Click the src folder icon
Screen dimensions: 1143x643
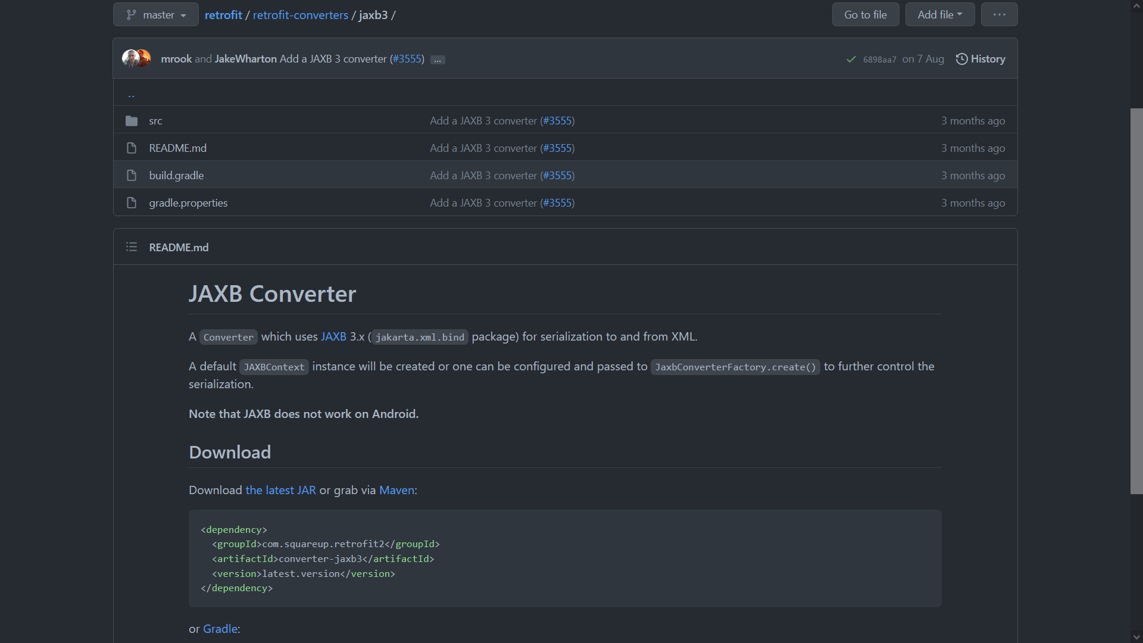click(x=132, y=121)
